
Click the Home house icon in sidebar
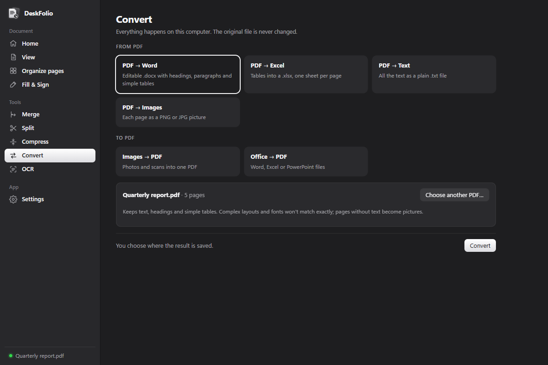(13, 44)
